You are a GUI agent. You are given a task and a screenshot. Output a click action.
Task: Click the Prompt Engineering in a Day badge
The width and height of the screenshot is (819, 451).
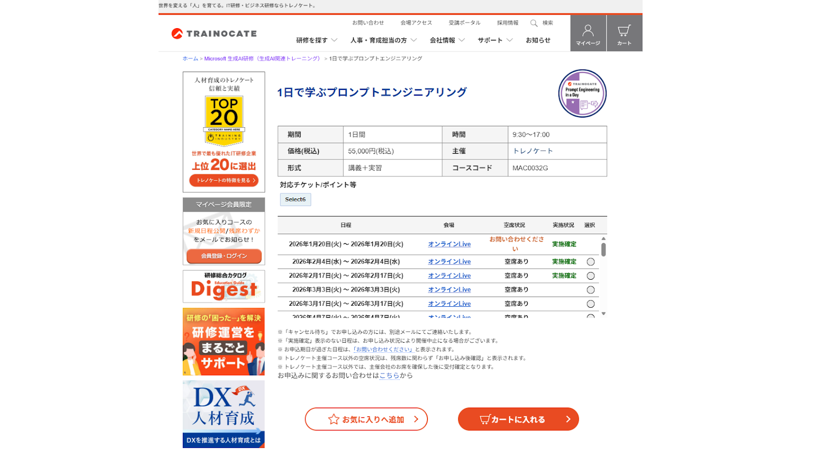click(x=582, y=94)
